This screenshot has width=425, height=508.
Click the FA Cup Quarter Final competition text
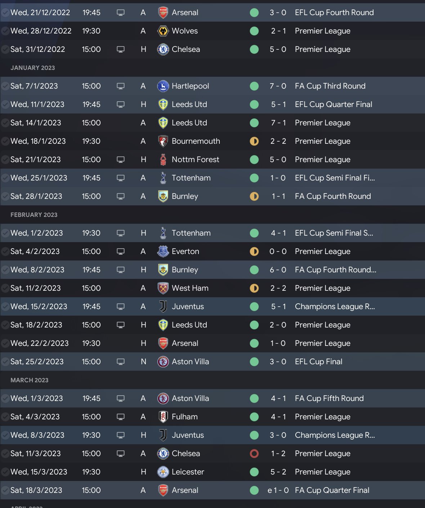click(x=332, y=490)
